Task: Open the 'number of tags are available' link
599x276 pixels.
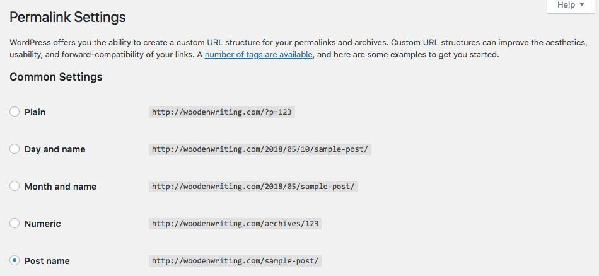Action: 259,55
